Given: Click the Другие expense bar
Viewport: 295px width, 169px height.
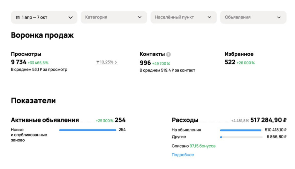Looking at the screenshot, I should click(241, 137).
